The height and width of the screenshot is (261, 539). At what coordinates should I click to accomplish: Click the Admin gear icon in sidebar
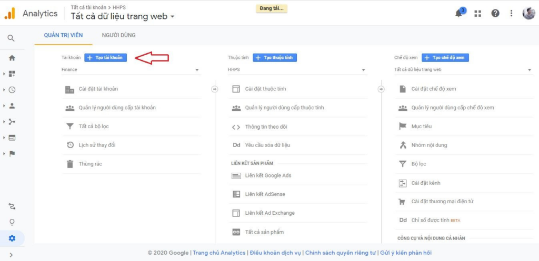12,238
